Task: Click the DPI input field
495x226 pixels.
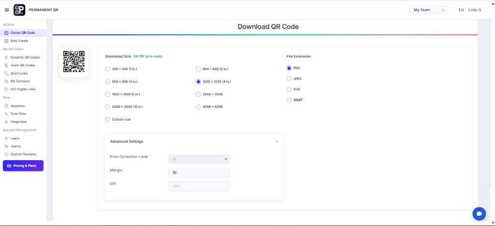Action: (199, 186)
